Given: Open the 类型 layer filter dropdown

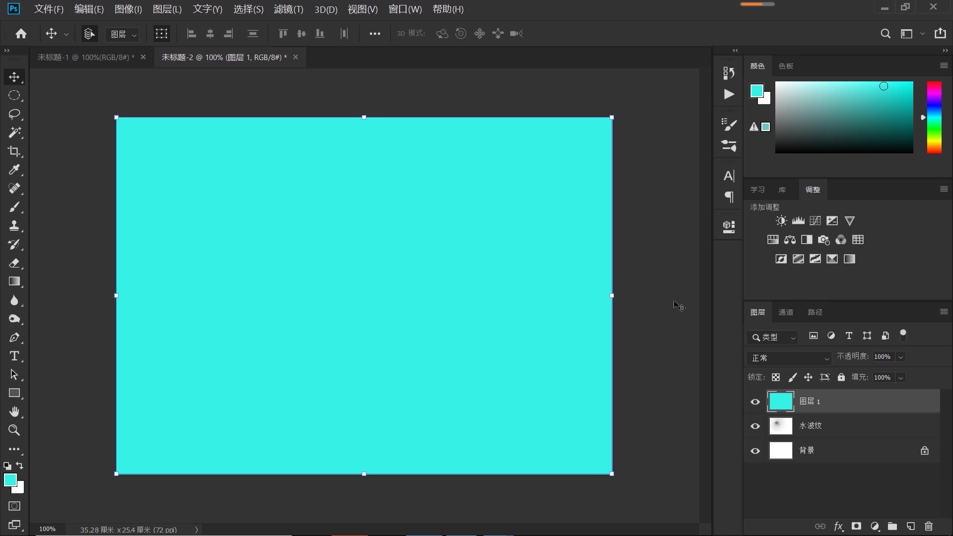Looking at the screenshot, I should (773, 337).
